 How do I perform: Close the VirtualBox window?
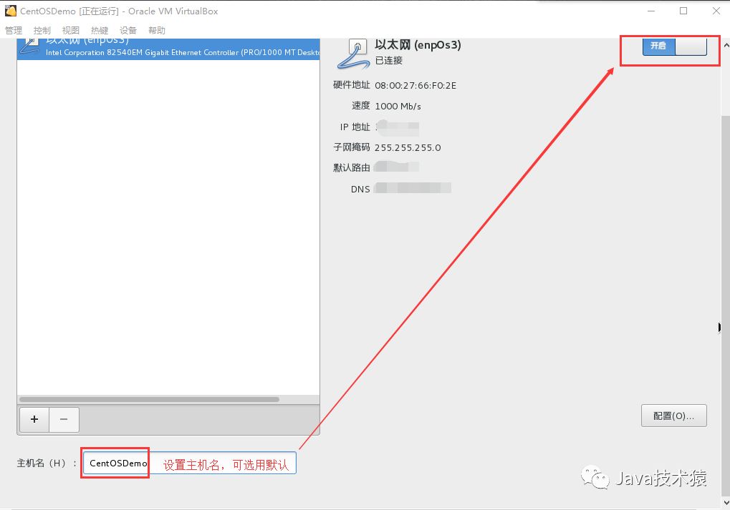[716, 11]
